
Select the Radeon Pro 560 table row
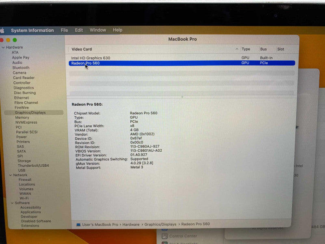pos(182,63)
